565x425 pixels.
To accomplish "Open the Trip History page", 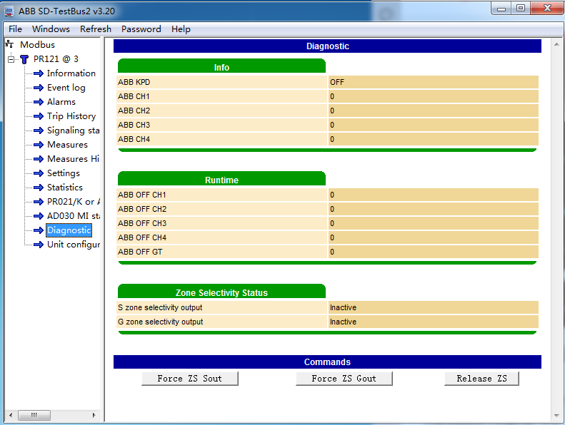I will click(x=71, y=116).
